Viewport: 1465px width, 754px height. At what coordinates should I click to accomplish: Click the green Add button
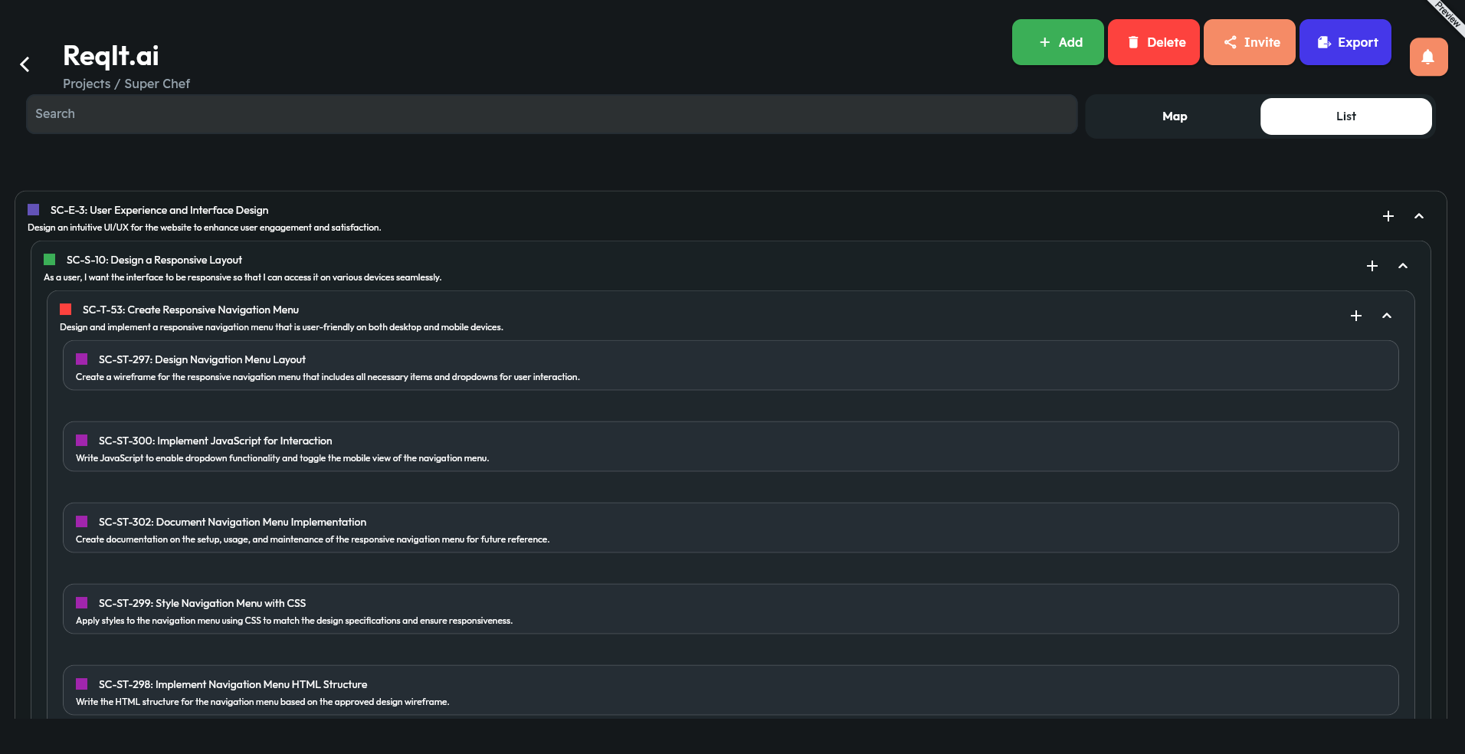[x=1057, y=42]
